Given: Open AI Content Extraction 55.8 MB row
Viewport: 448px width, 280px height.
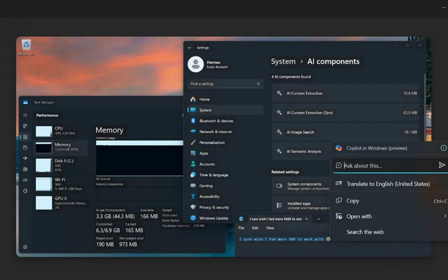Looking at the screenshot, I should (x=345, y=93).
